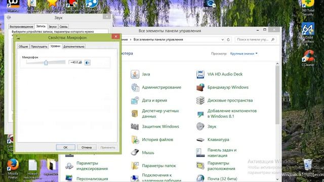Open 360 Total Security desktop shortcut
This screenshot has width=324, height=182.
pos(308,8)
